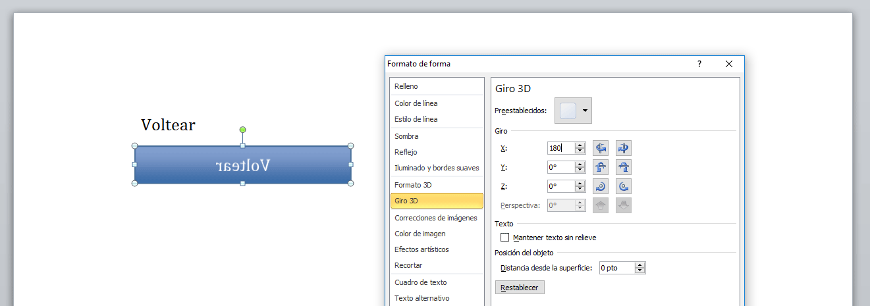
Task: Click the rotate up button for Y axis
Action: point(601,167)
